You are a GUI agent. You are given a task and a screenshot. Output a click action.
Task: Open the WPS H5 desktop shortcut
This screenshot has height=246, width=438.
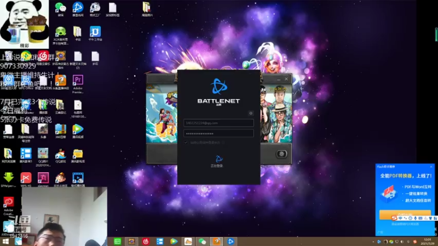point(26,180)
